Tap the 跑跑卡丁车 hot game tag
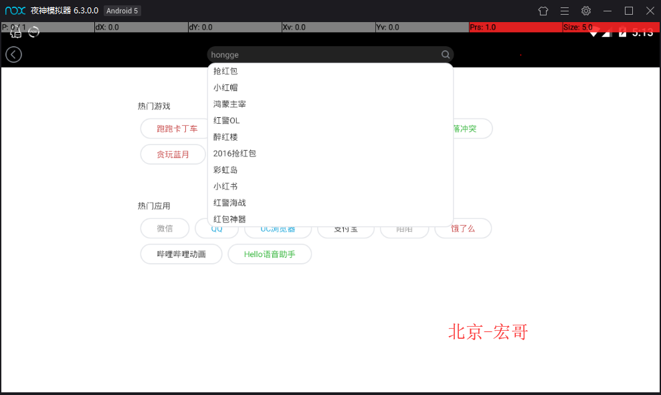Image resolution: width=661 pixels, height=395 pixels. 175,129
